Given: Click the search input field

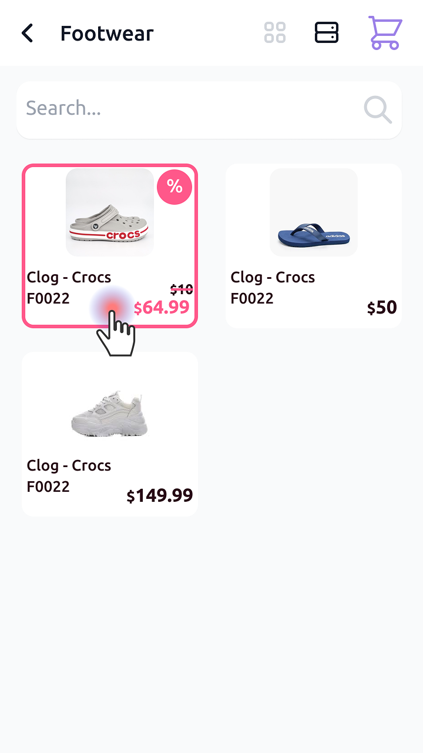Looking at the screenshot, I should pos(176,109).
